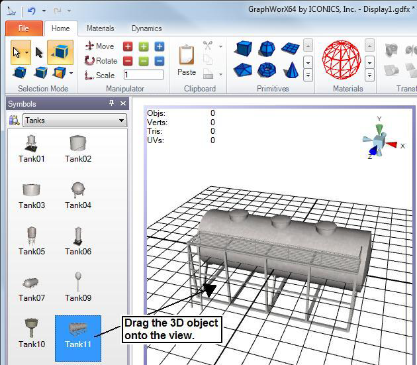Open the File menu button

[24, 28]
